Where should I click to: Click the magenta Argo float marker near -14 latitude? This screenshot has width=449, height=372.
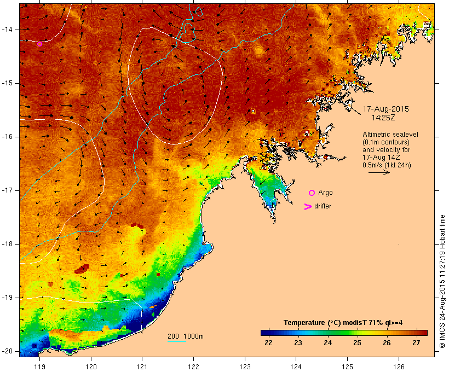[39, 44]
